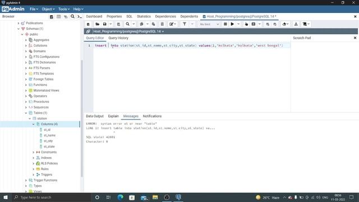Click the Delete rows trash icon

(x=162, y=24)
